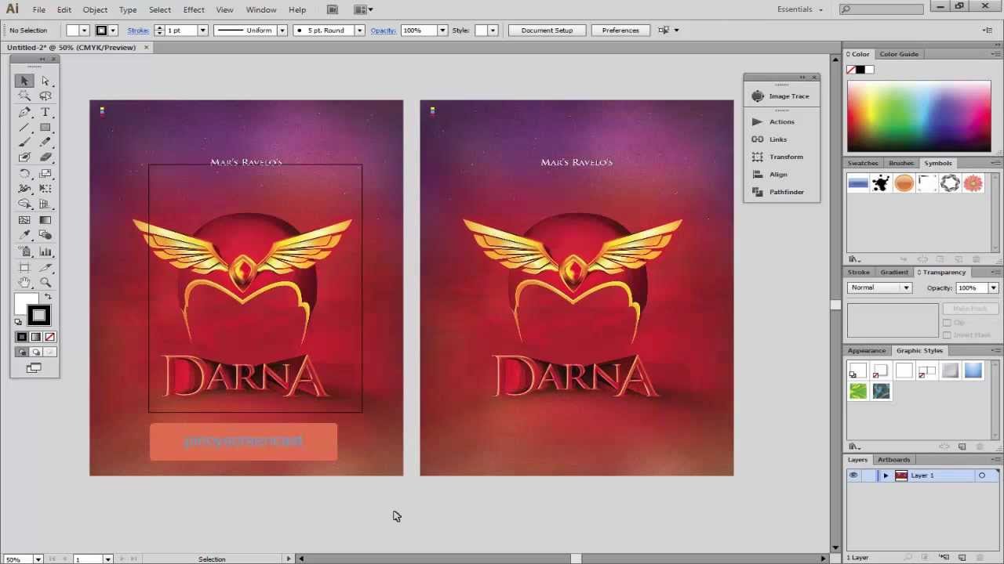Viewport: 1004px width, 564px height.
Task: Select the Type tool
Action: click(x=45, y=112)
